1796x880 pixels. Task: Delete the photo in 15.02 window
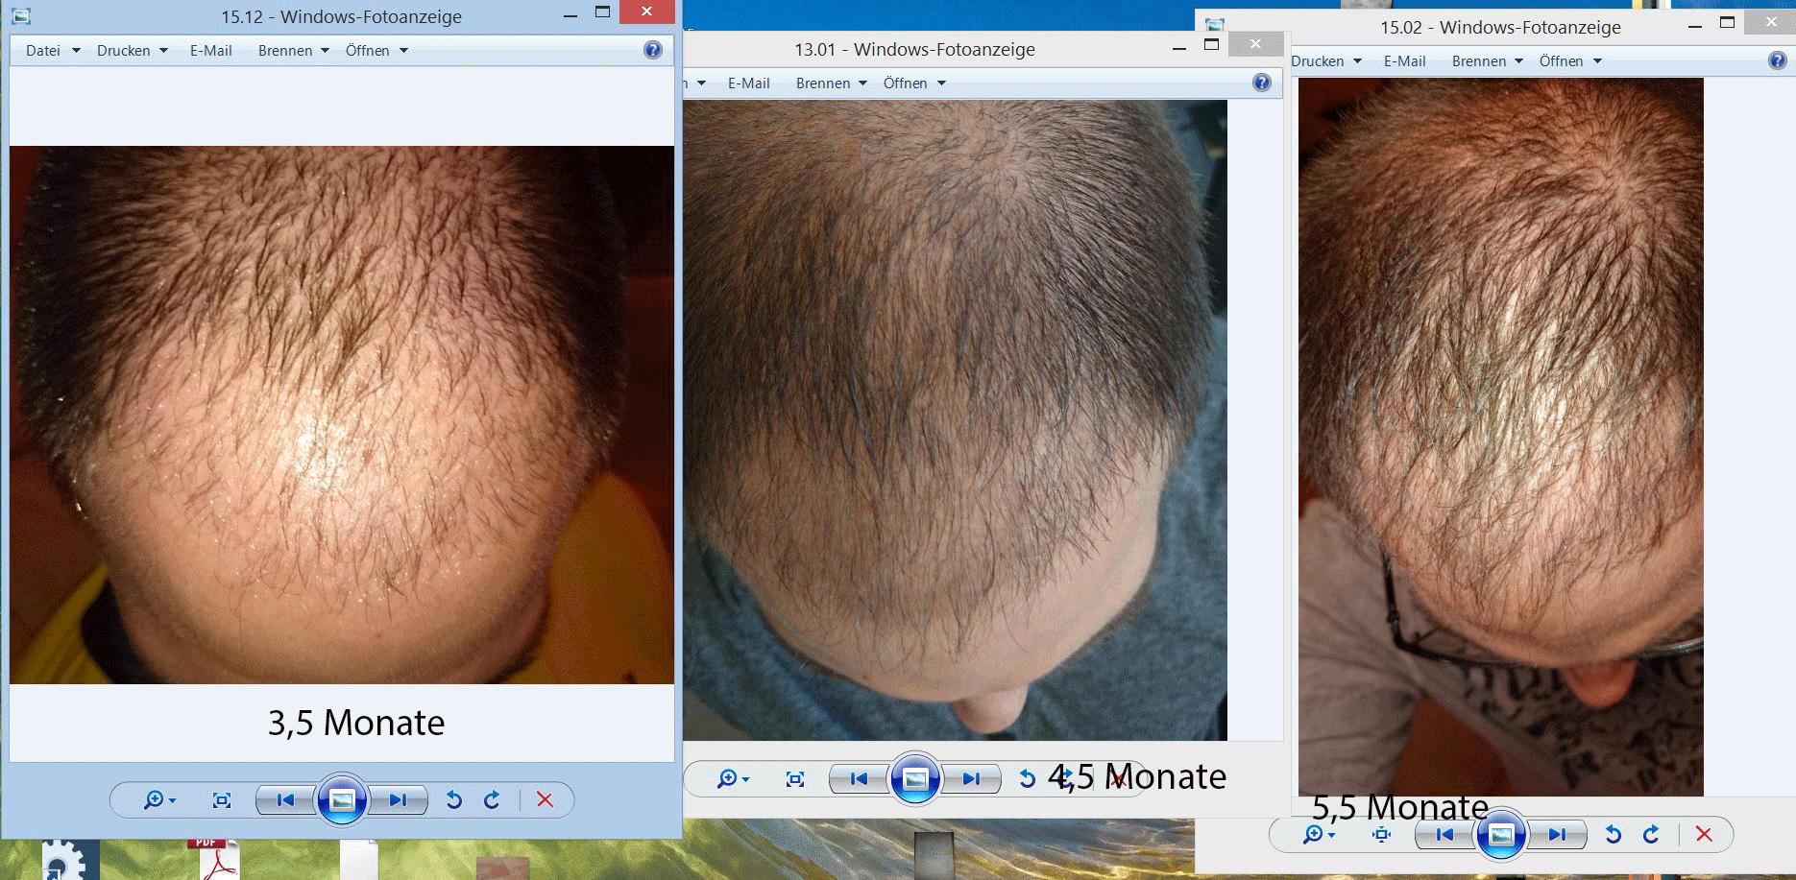coord(1704,834)
